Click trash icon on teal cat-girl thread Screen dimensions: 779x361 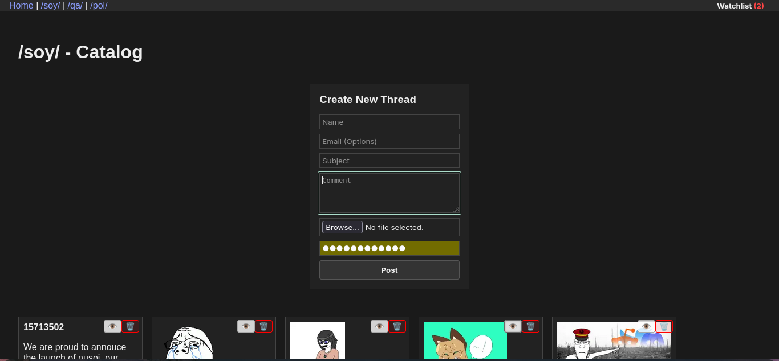click(x=531, y=326)
